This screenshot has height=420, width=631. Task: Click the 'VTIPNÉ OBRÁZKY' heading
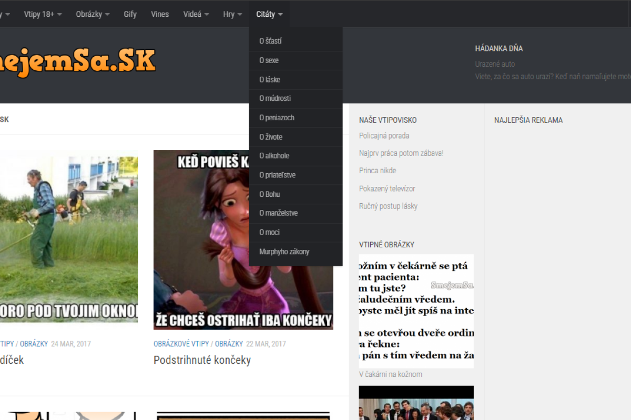(x=387, y=245)
